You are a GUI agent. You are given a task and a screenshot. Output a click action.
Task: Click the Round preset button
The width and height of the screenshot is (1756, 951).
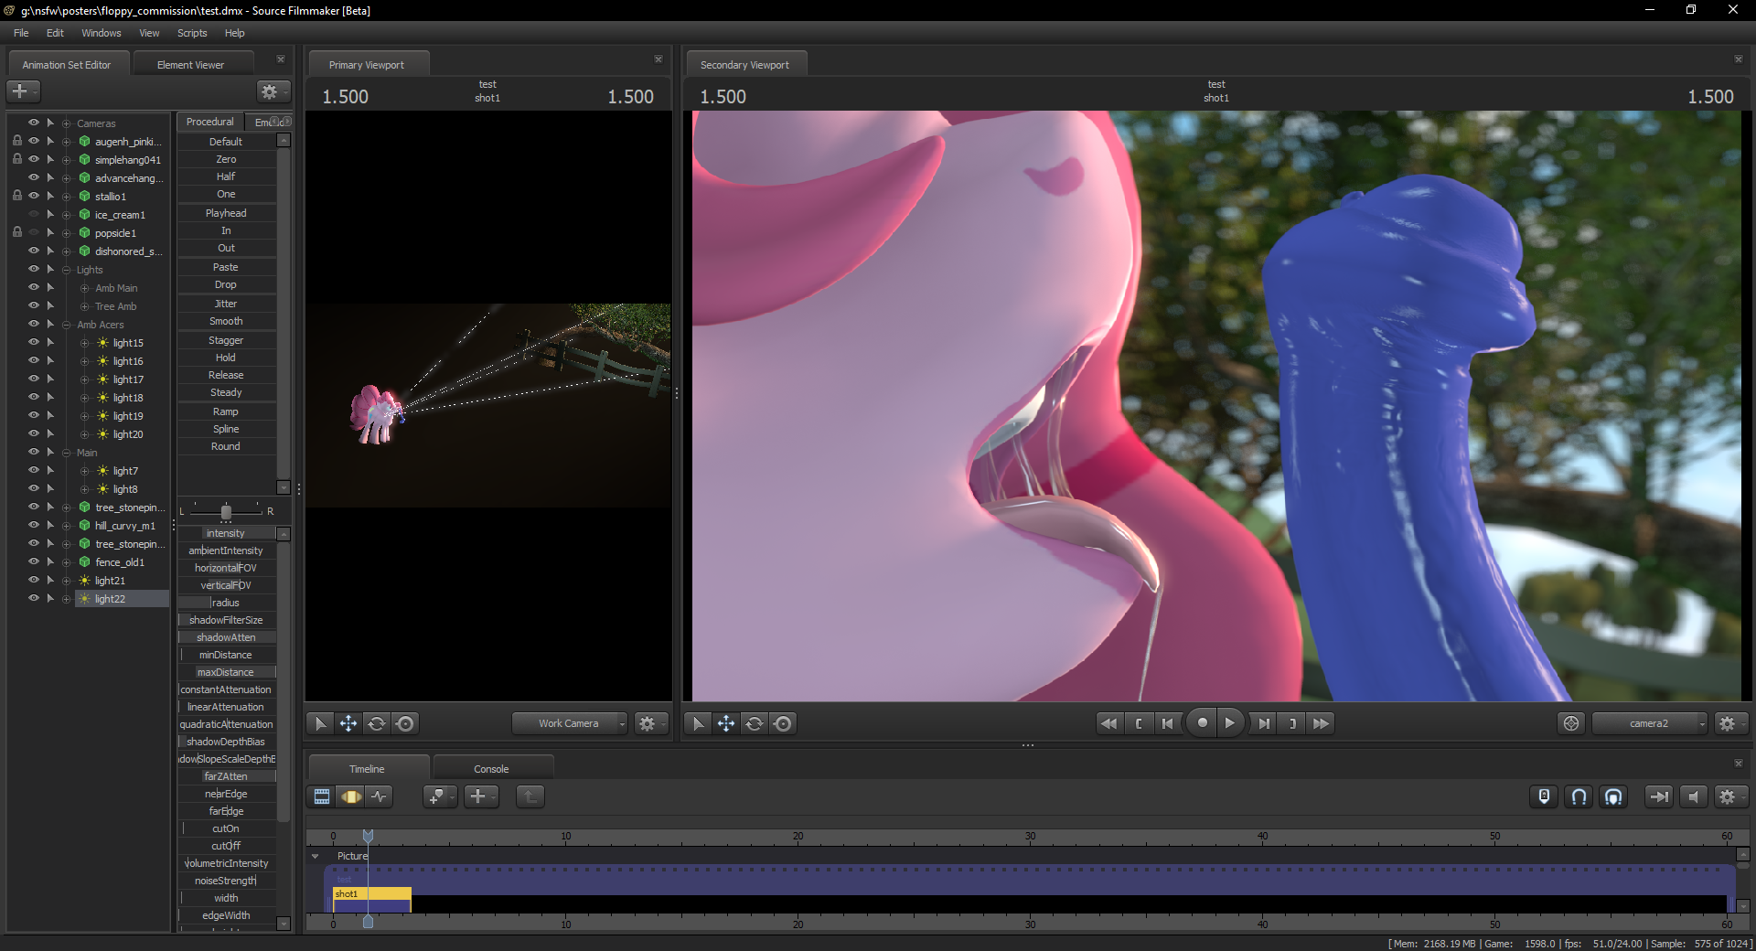pyautogui.click(x=226, y=446)
